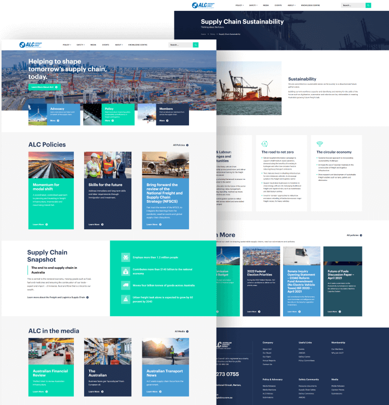
Task: Click the All Media link
Action: [x=181, y=331]
